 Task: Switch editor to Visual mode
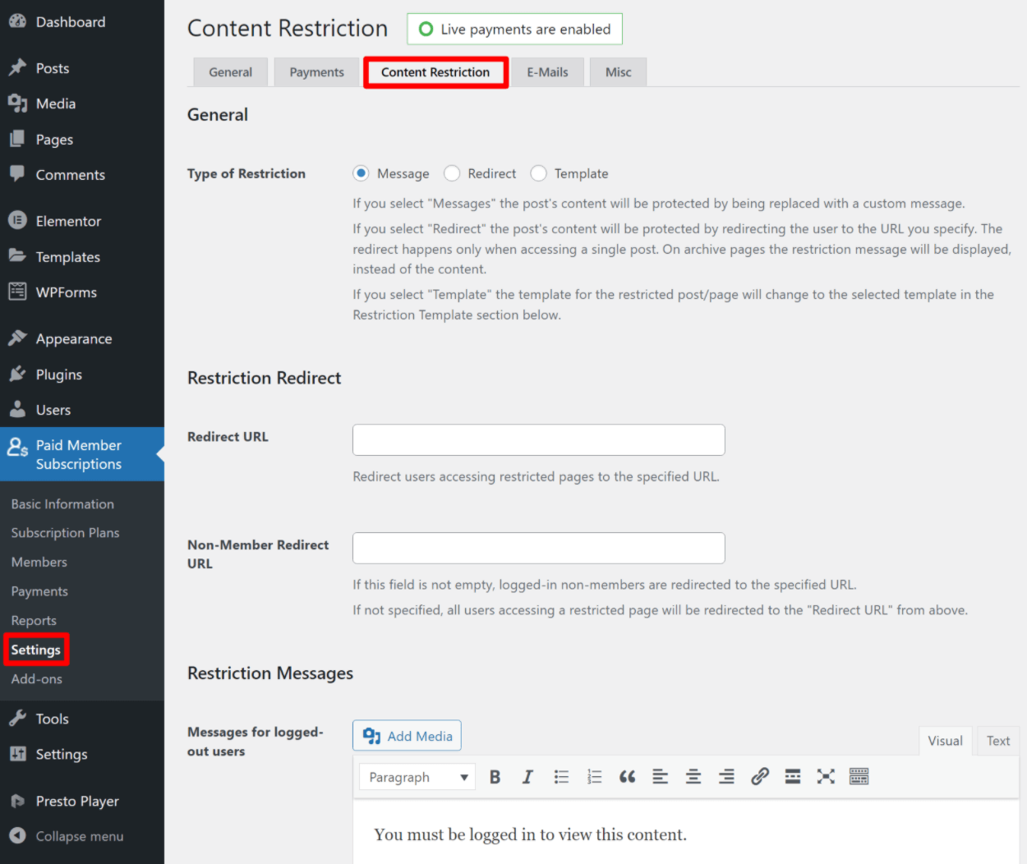pos(945,741)
